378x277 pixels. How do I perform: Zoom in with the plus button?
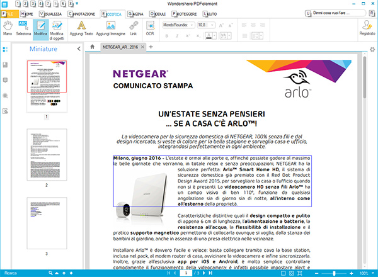pos(352,273)
